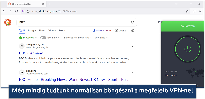Open the Any time filter dropdown
The width and height of the screenshot is (205, 99).
click(101, 38)
